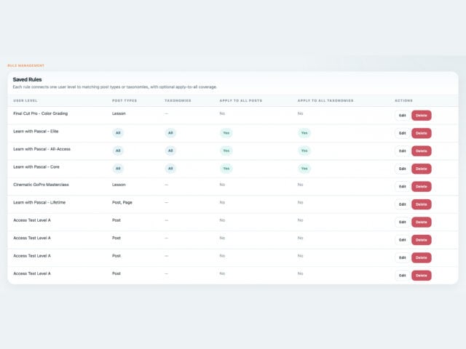This screenshot has width=466, height=349.
Task: Edit the Learn with Pascal - Elite rule
Action: tap(403, 133)
